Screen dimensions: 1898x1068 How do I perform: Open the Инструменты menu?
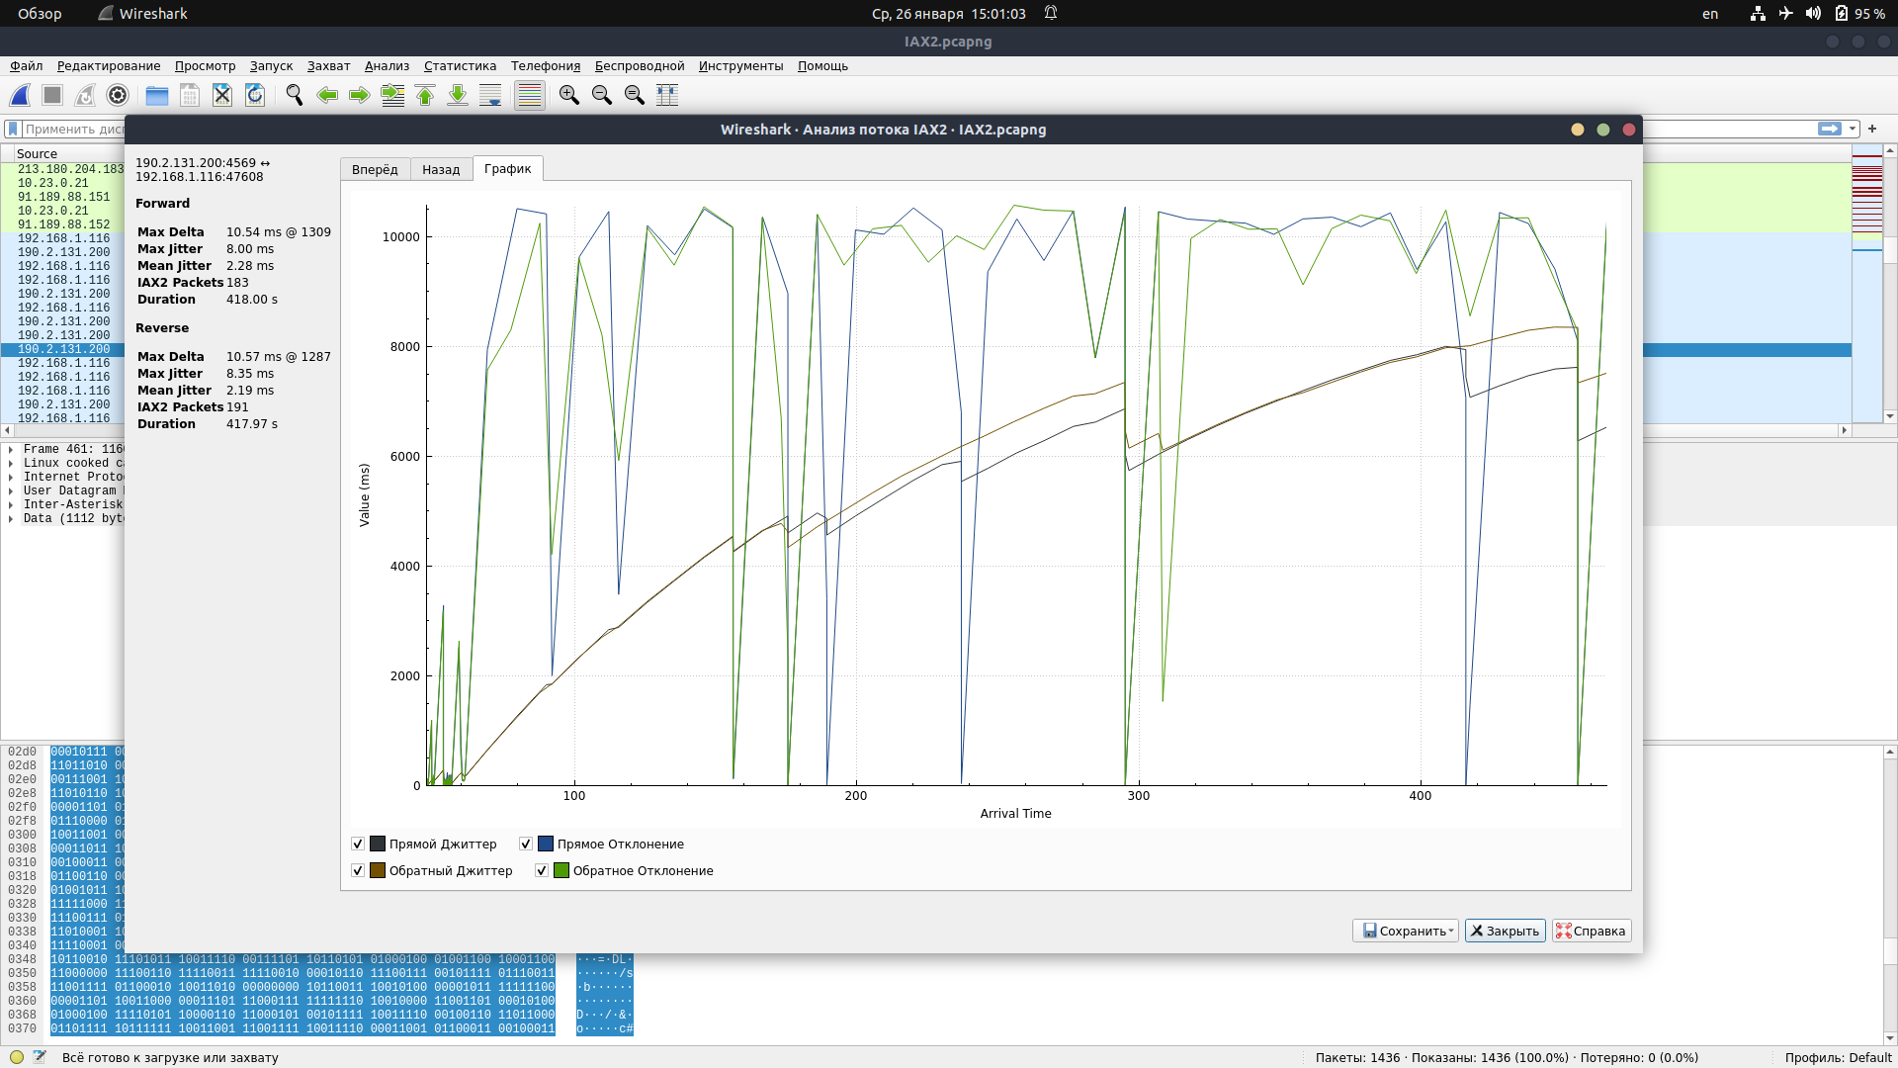pos(740,66)
